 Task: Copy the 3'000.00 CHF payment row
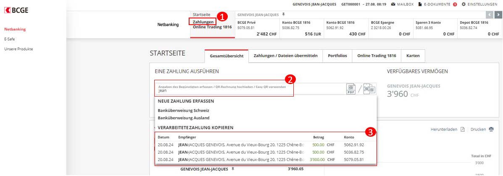click(266, 159)
